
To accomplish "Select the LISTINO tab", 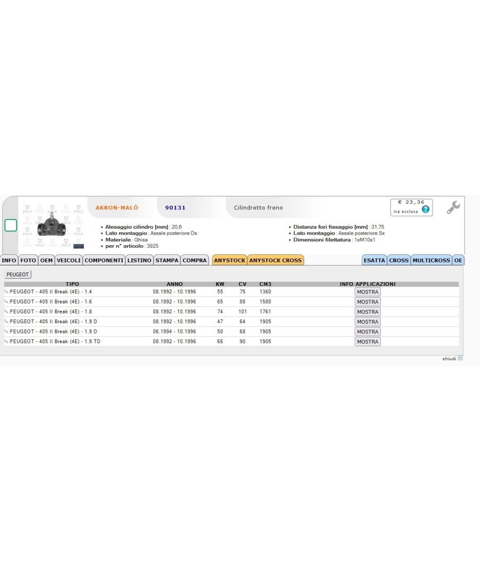I will (x=139, y=260).
